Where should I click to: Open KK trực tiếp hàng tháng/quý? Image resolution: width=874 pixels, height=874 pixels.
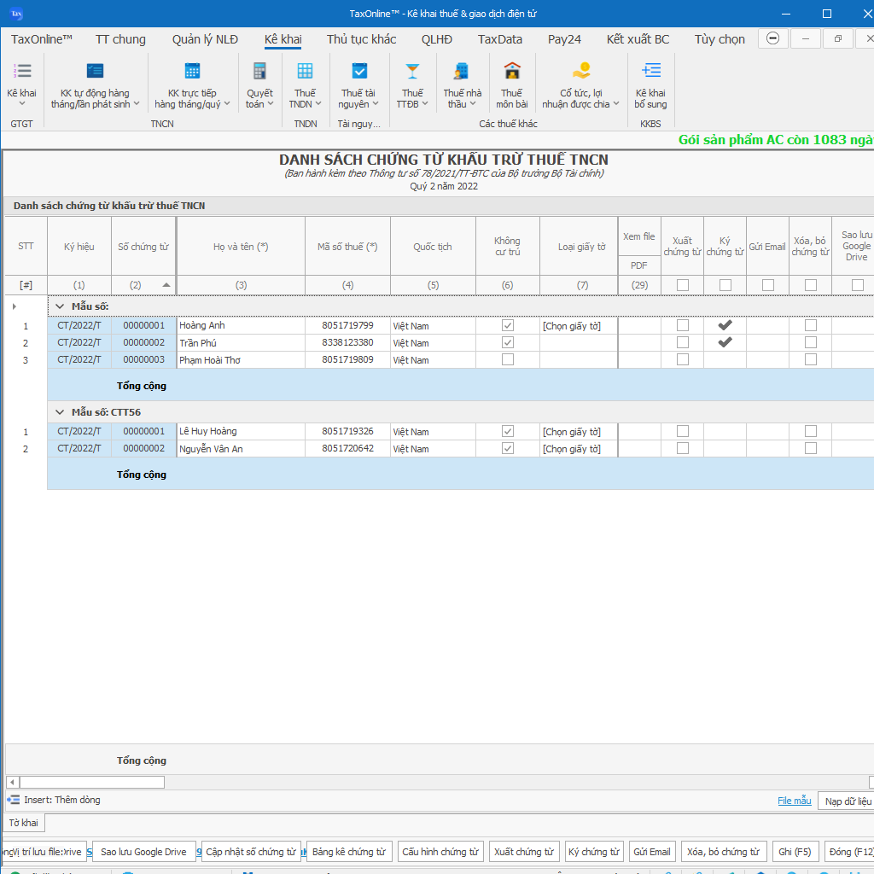click(192, 83)
